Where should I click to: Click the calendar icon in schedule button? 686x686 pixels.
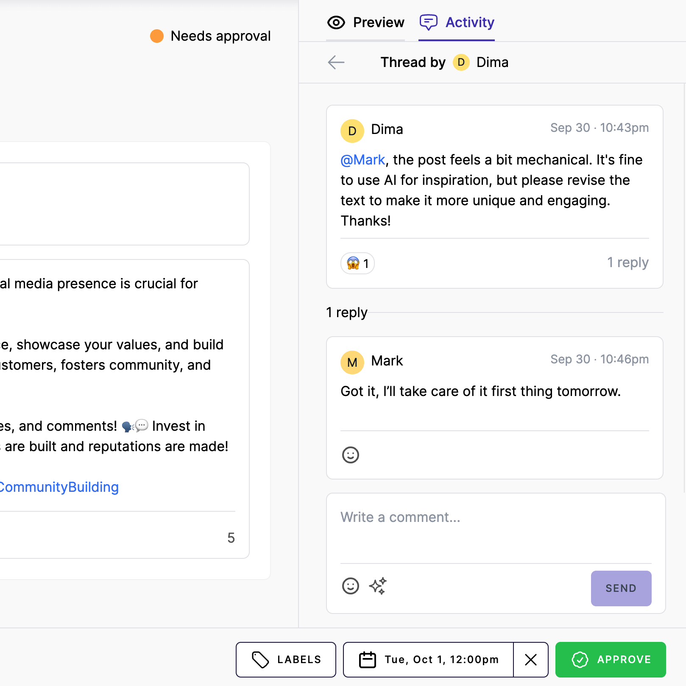pyautogui.click(x=367, y=660)
